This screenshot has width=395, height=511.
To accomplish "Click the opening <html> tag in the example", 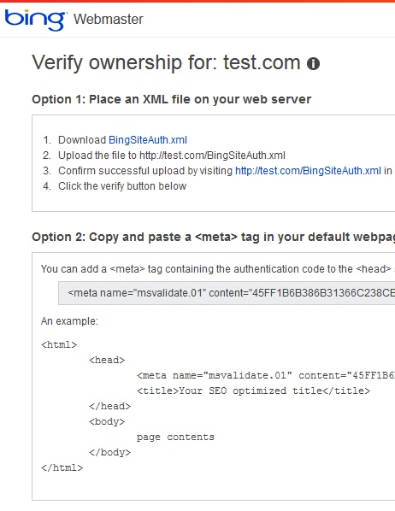I will pos(59,344).
